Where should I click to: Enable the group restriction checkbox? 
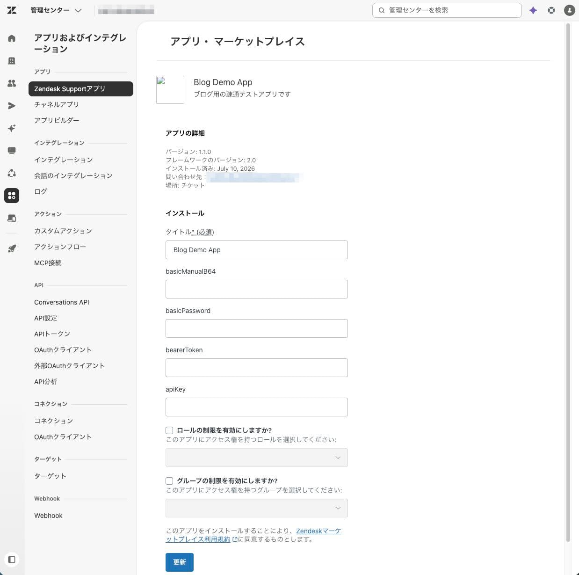169,481
